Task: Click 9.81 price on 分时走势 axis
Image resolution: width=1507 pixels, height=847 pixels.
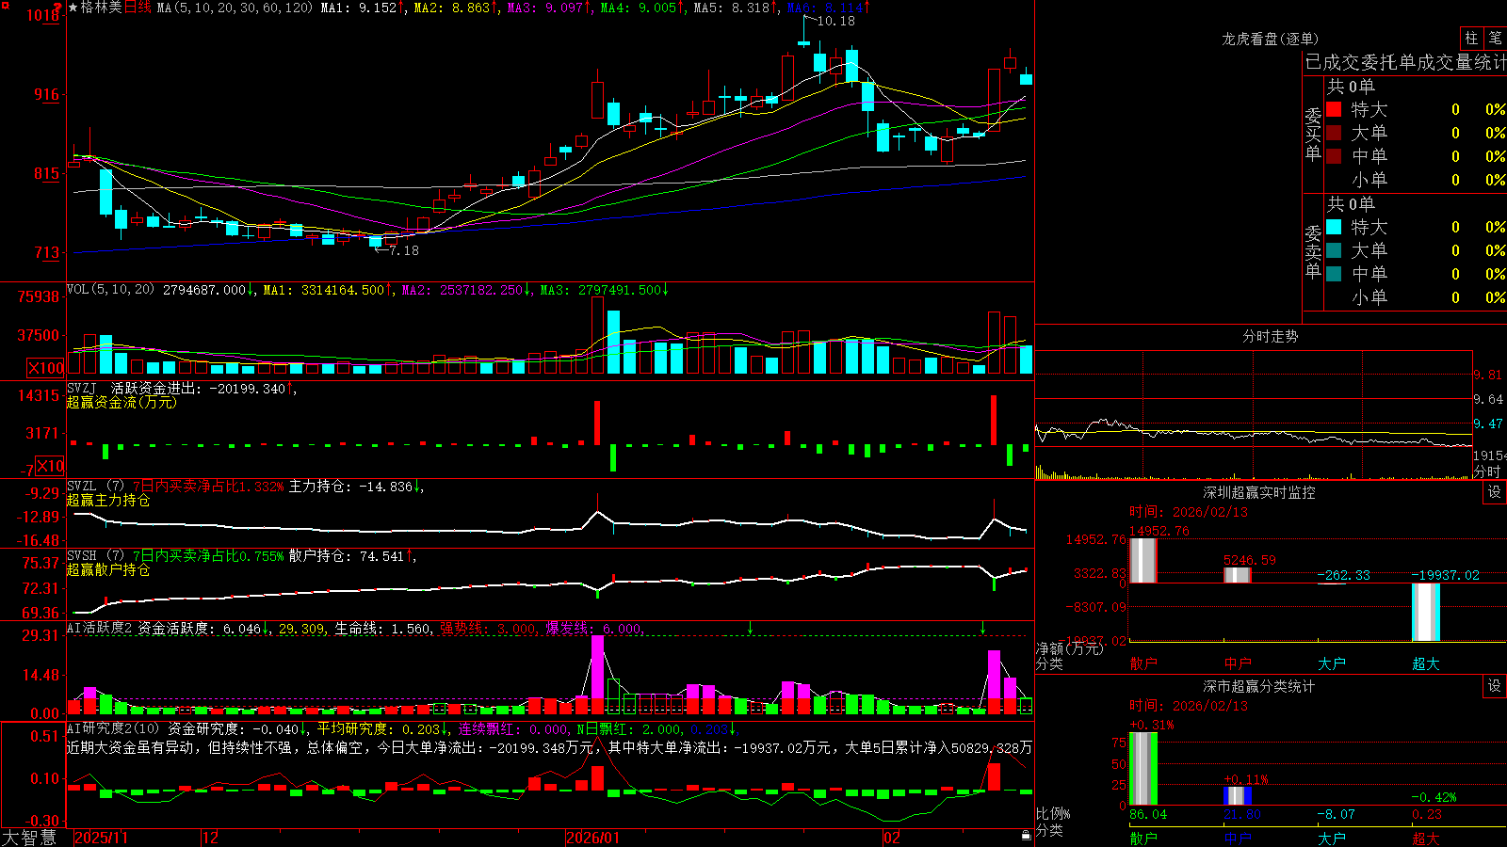Action: click(1488, 375)
